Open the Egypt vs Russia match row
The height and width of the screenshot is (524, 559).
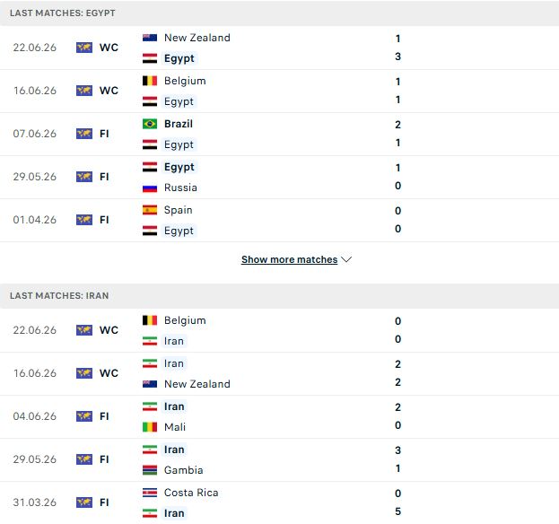pos(280,177)
